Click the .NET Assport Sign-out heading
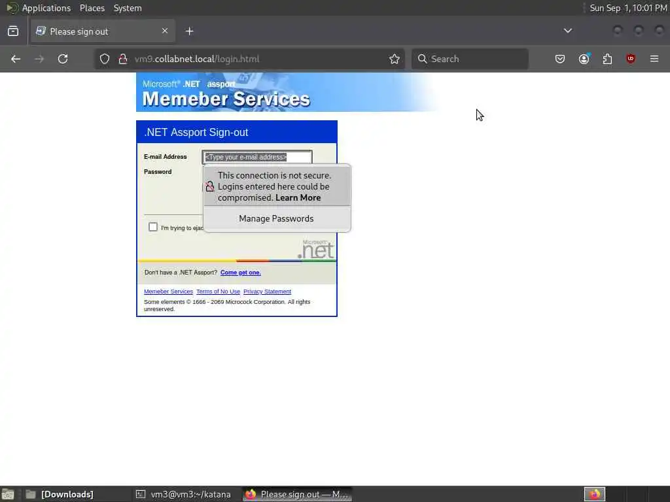The height and width of the screenshot is (502, 670). [x=196, y=132]
